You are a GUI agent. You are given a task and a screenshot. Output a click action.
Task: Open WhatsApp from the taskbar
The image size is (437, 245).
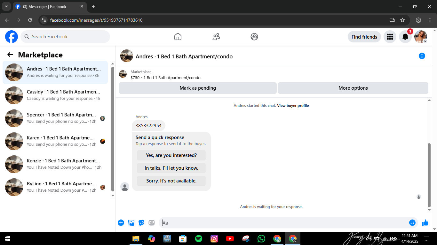pyautogui.click(x=261, y=239)
